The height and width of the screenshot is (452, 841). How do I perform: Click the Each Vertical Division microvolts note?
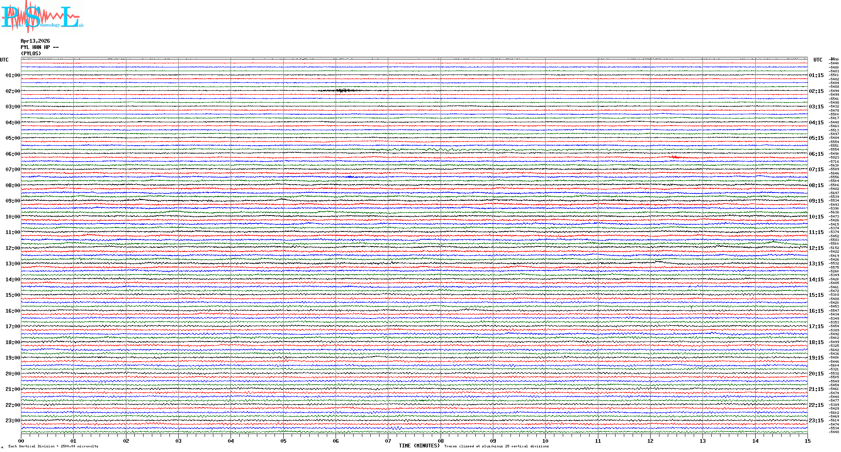pyautogui.click(x=53, y=446)
